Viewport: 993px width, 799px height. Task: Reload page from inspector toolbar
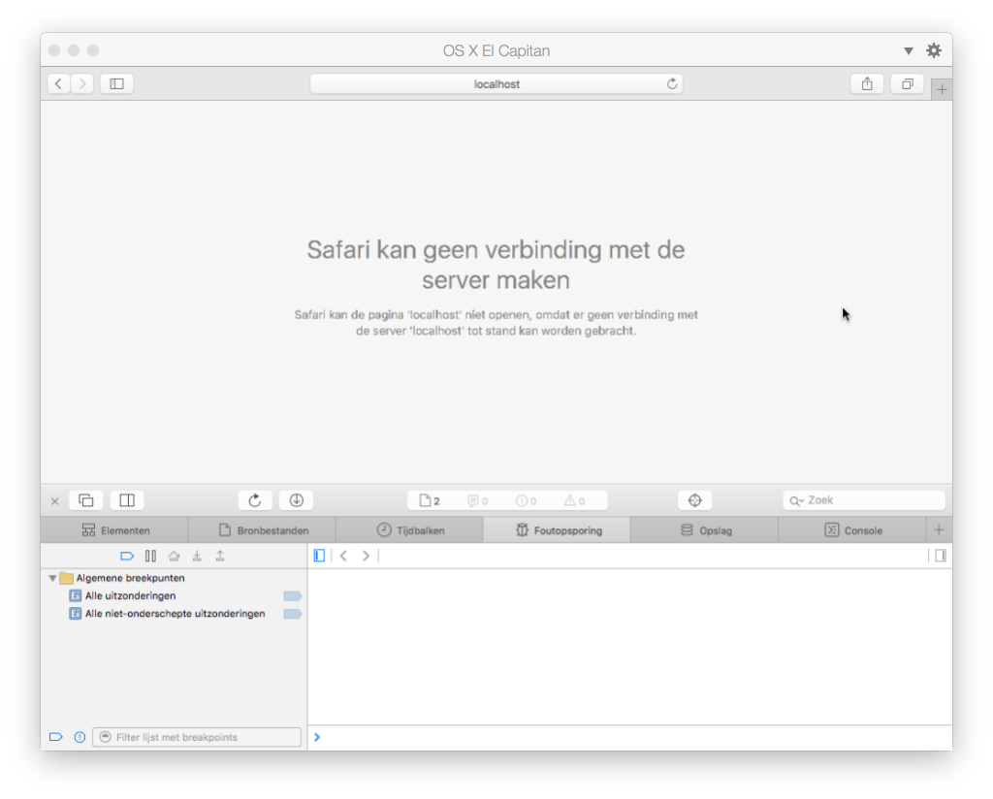click(x=255, y=500)
